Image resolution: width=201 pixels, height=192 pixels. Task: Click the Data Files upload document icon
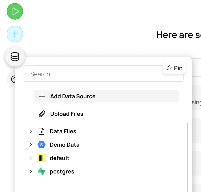pyautogui.click(x=42, y=131)
